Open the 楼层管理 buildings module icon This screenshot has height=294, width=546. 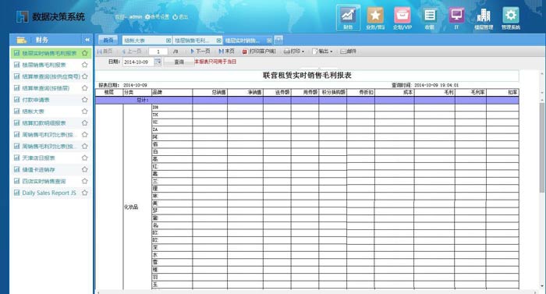coord(484,18)
